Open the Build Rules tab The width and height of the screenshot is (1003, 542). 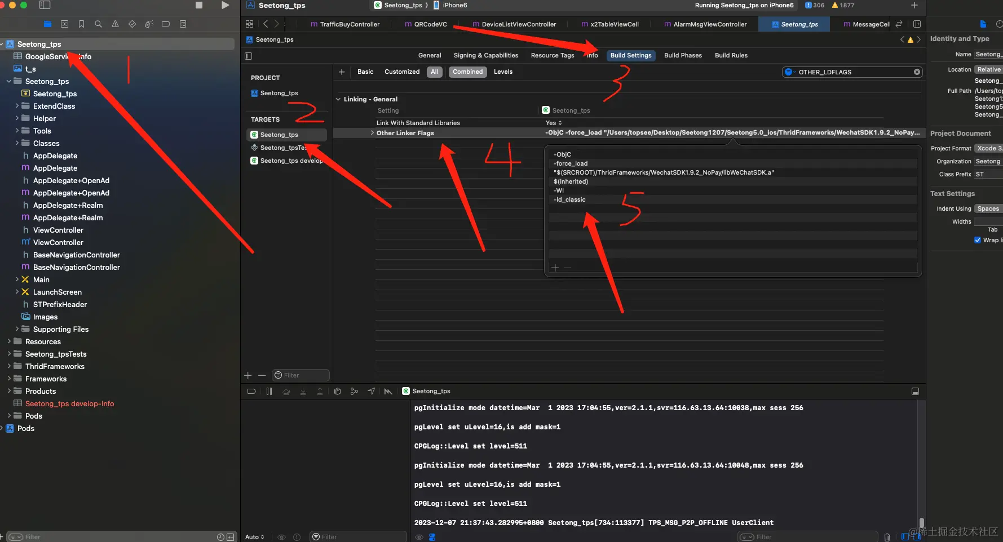731,56
